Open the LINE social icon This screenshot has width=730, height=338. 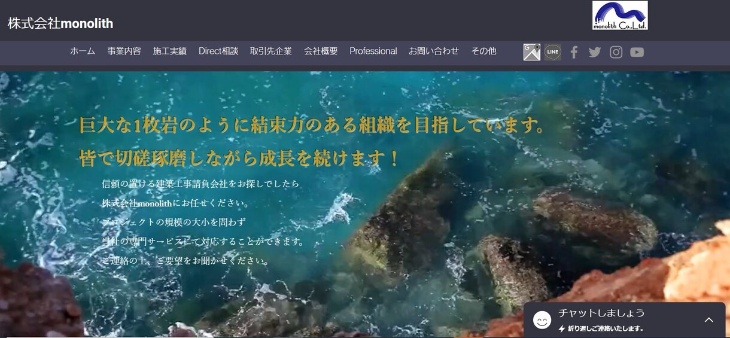point(553,52)
